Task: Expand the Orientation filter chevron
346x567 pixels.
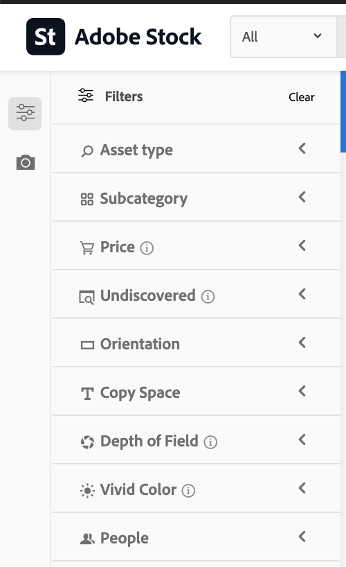Action: pos(302,342)
